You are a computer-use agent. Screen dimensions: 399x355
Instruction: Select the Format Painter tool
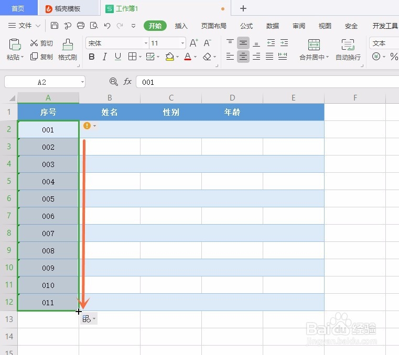tap(68, 50)
